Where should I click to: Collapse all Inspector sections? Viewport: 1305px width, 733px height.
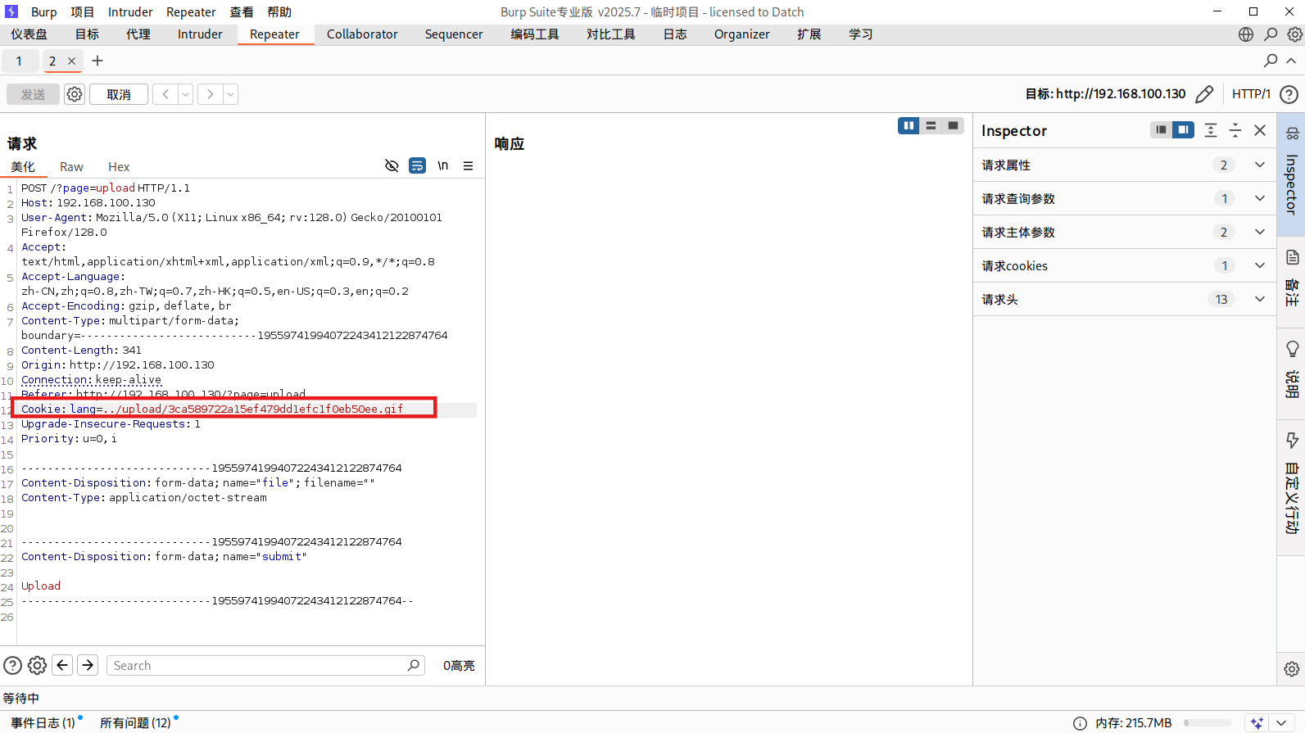pos(1235,130)
